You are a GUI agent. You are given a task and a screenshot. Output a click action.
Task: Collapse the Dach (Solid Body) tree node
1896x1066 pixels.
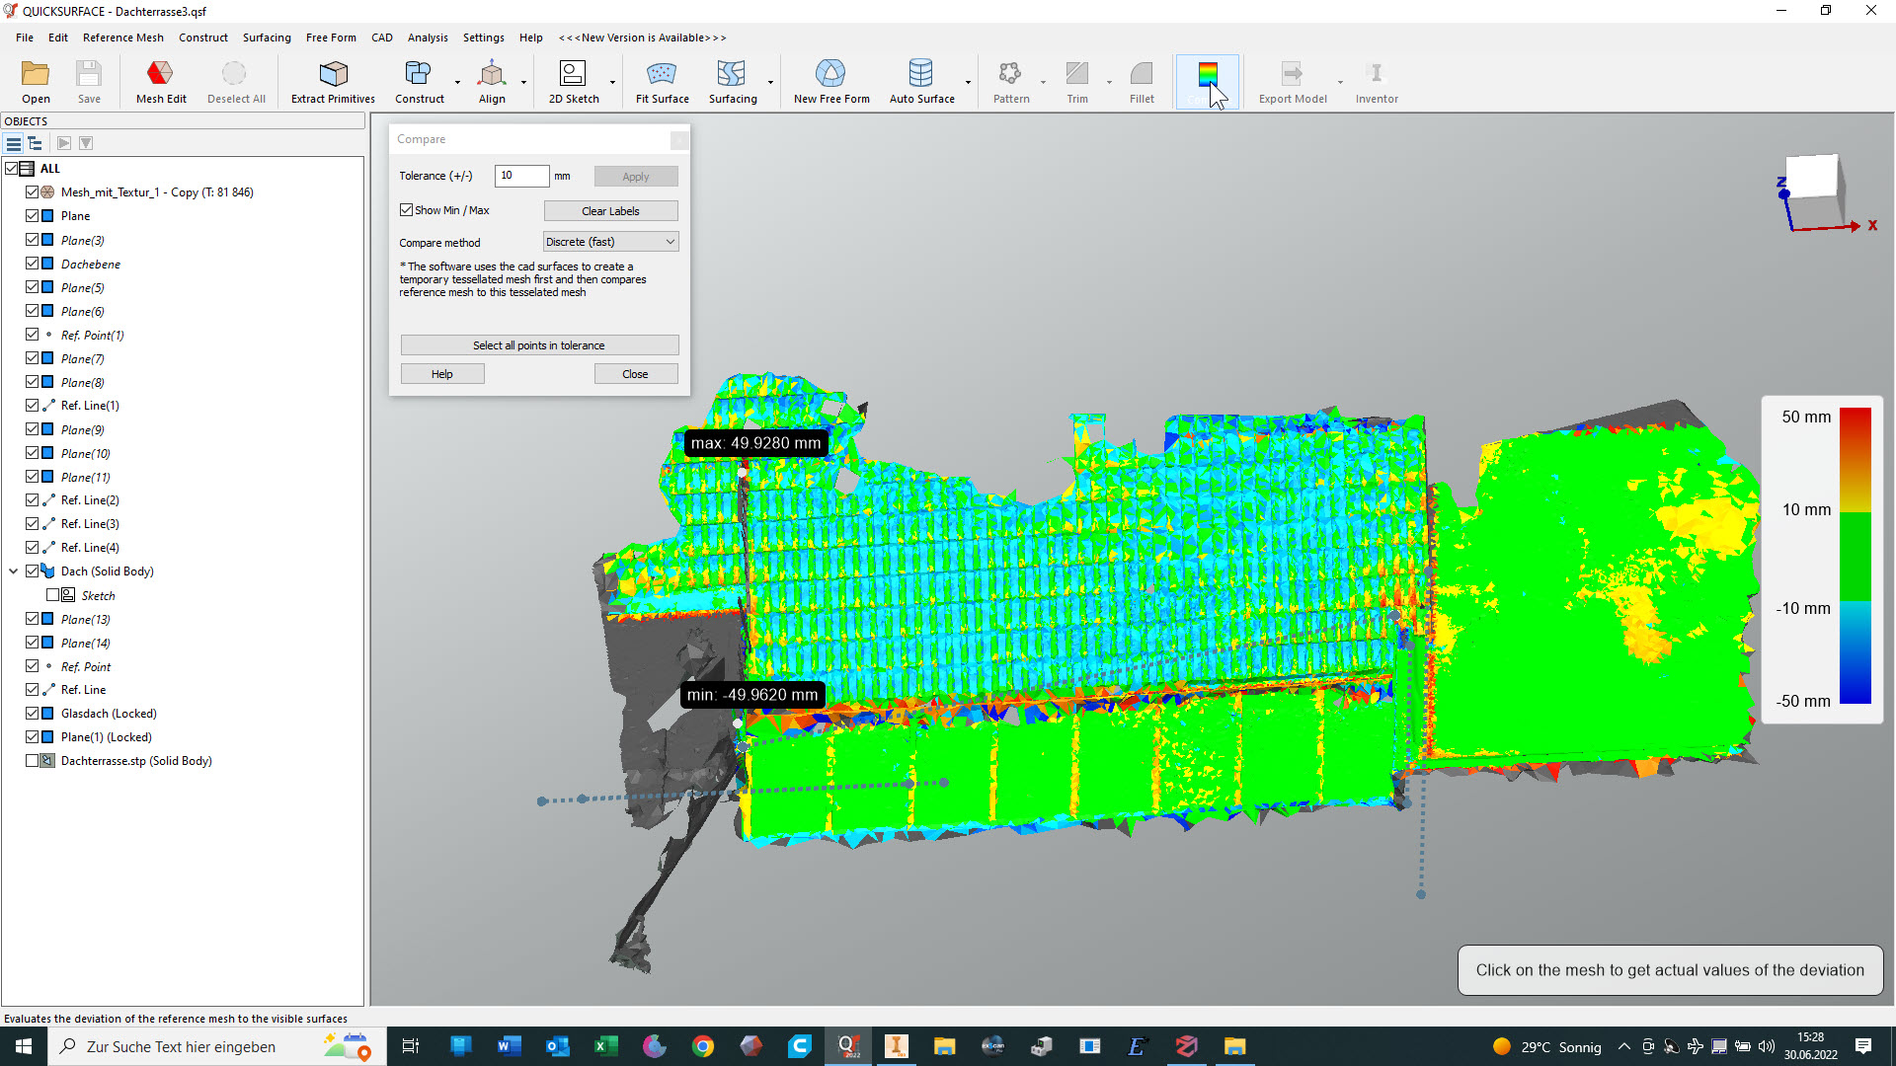14,571
